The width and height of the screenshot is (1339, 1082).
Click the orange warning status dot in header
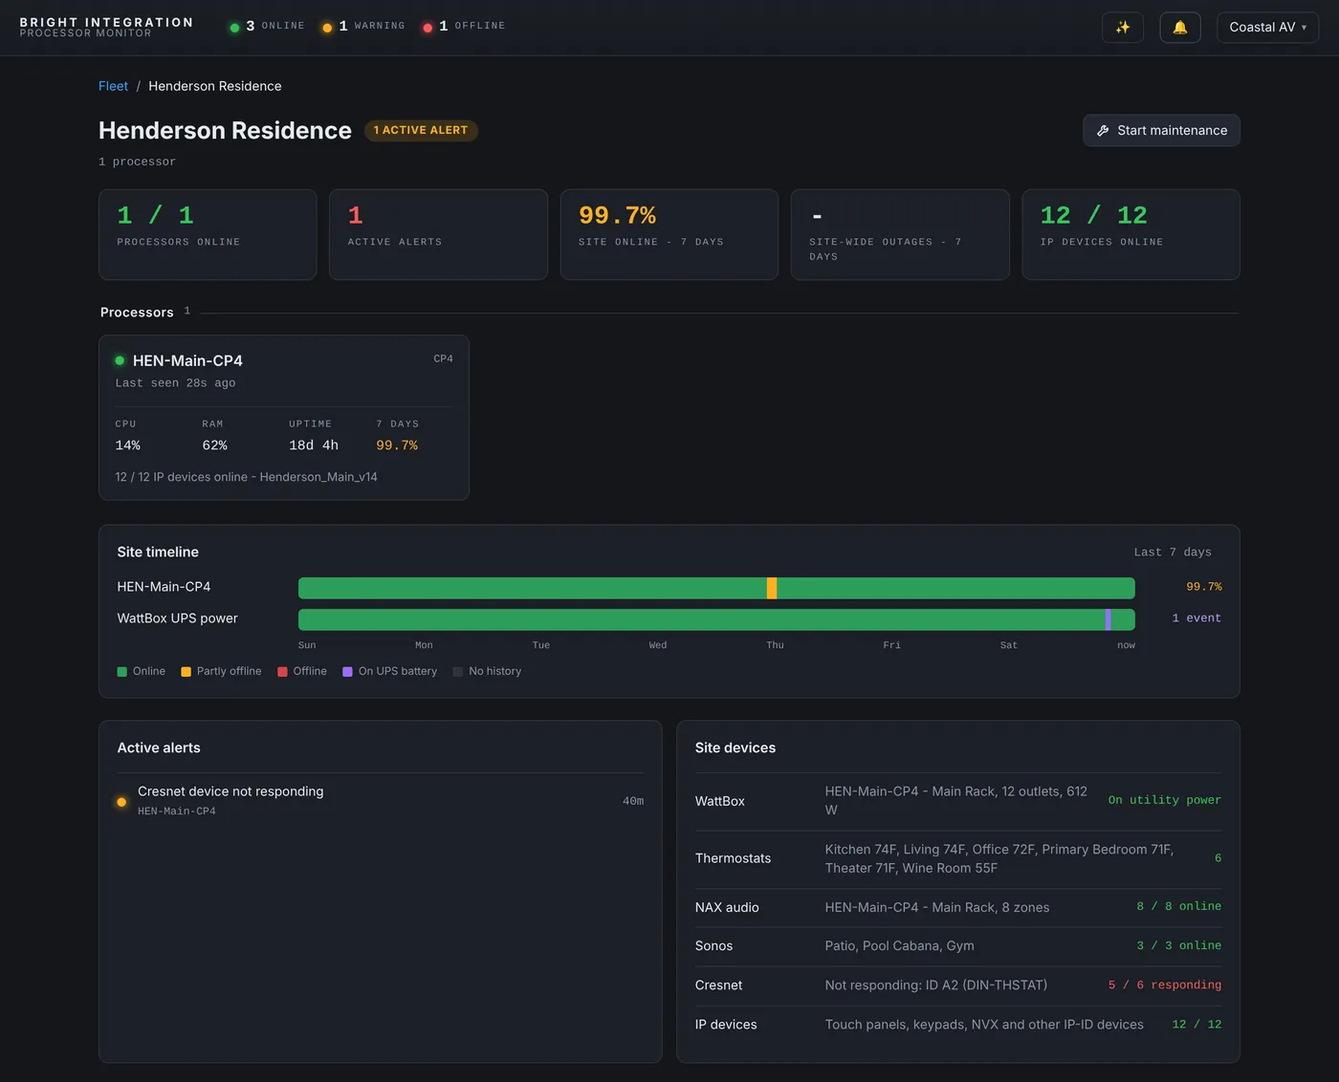pos(327,28)
